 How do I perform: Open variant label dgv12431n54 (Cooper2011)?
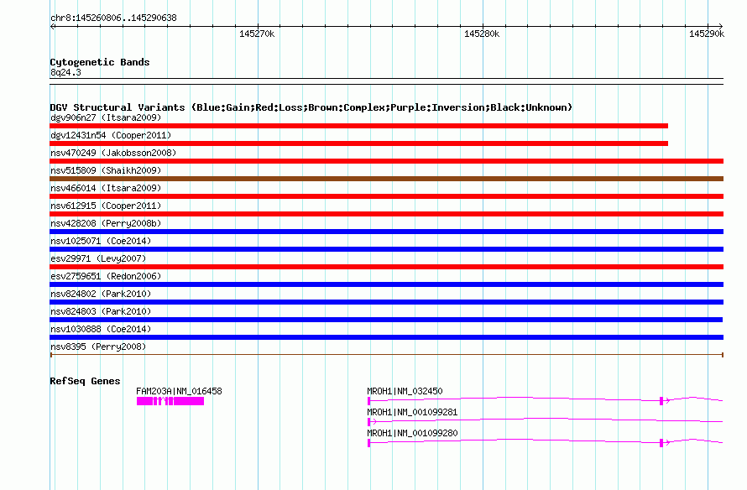(x=111, y=135)
